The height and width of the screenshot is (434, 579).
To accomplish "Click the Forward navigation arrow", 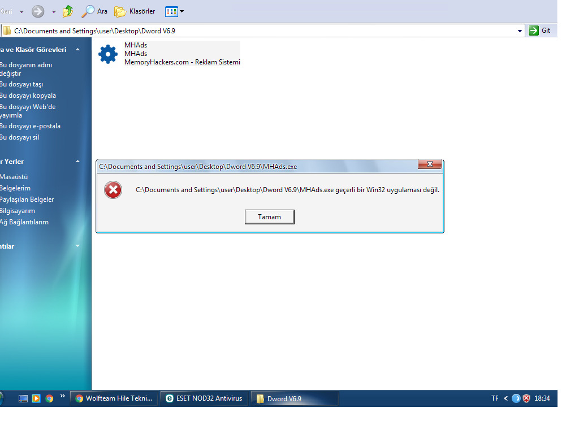I will (38, 11).
